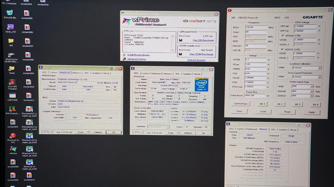This screenshot has width=334, height=187.
Task: Click the VCore voltage input field
Action: [255, 64]
